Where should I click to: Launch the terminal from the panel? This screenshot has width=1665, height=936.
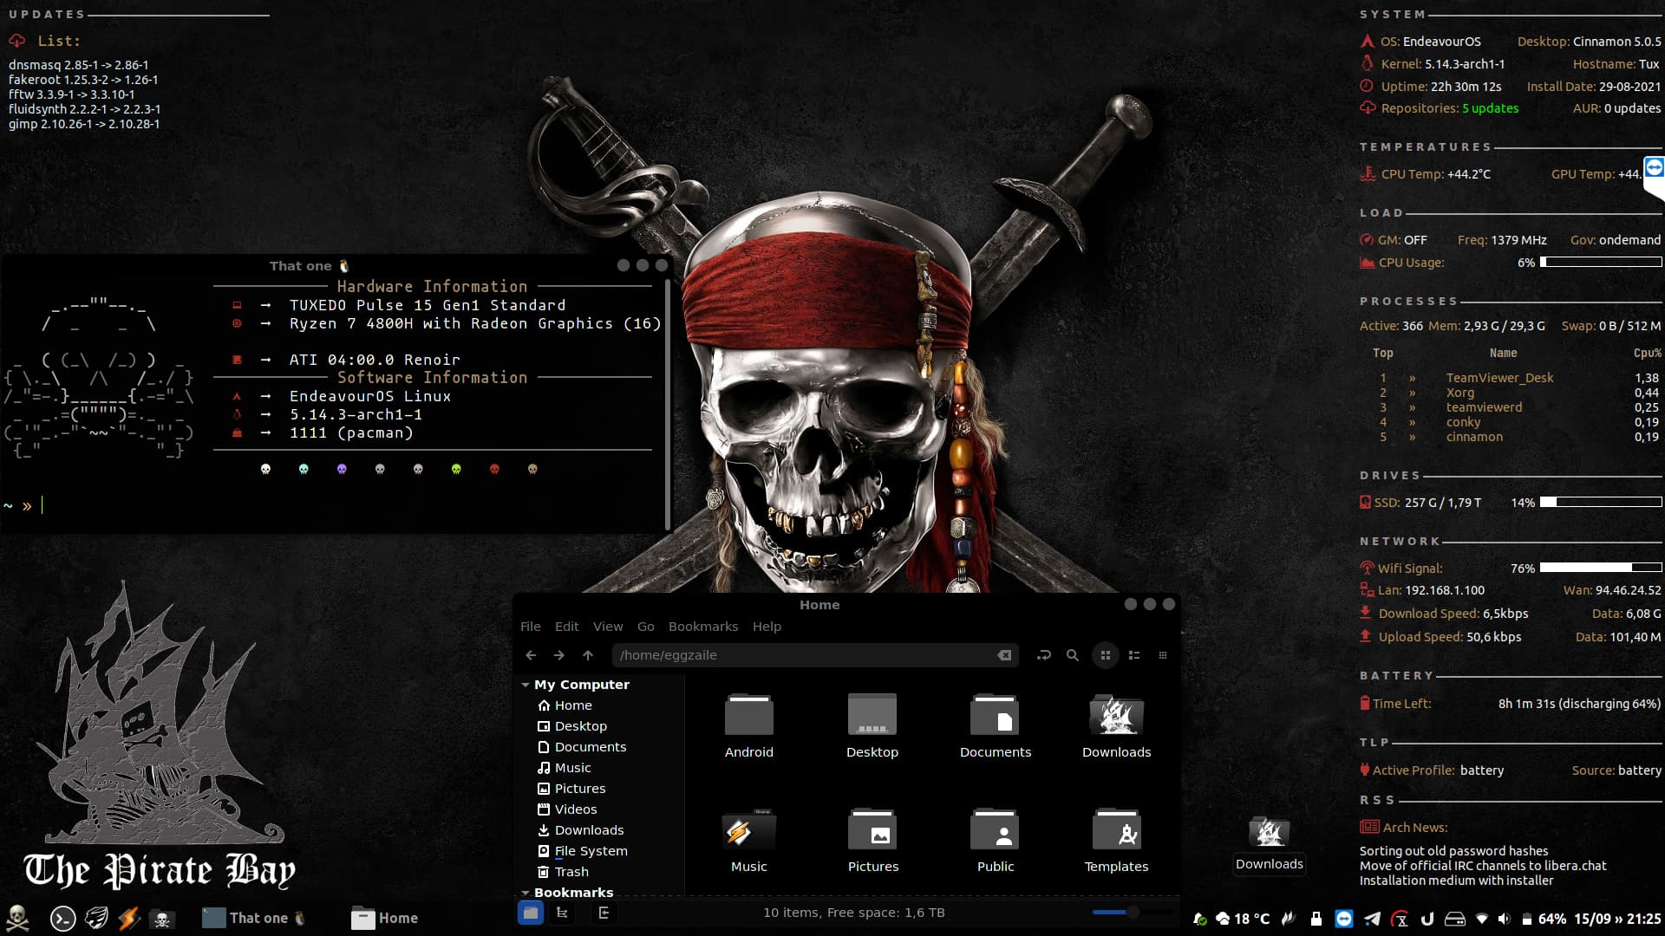tap(62, 918)
